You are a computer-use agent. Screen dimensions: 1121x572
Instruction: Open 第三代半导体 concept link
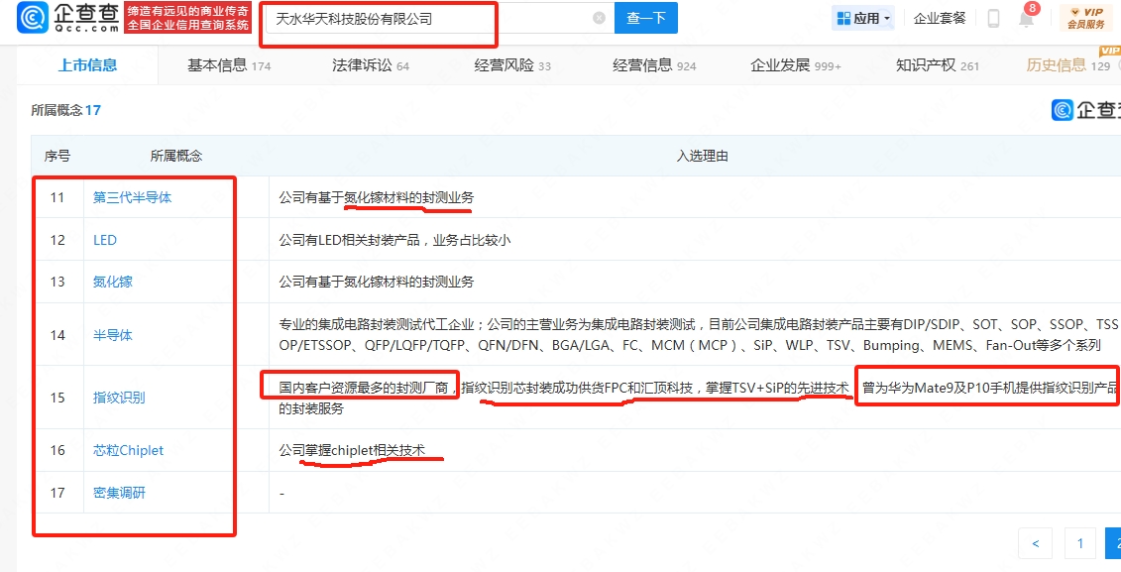[132, 197]
